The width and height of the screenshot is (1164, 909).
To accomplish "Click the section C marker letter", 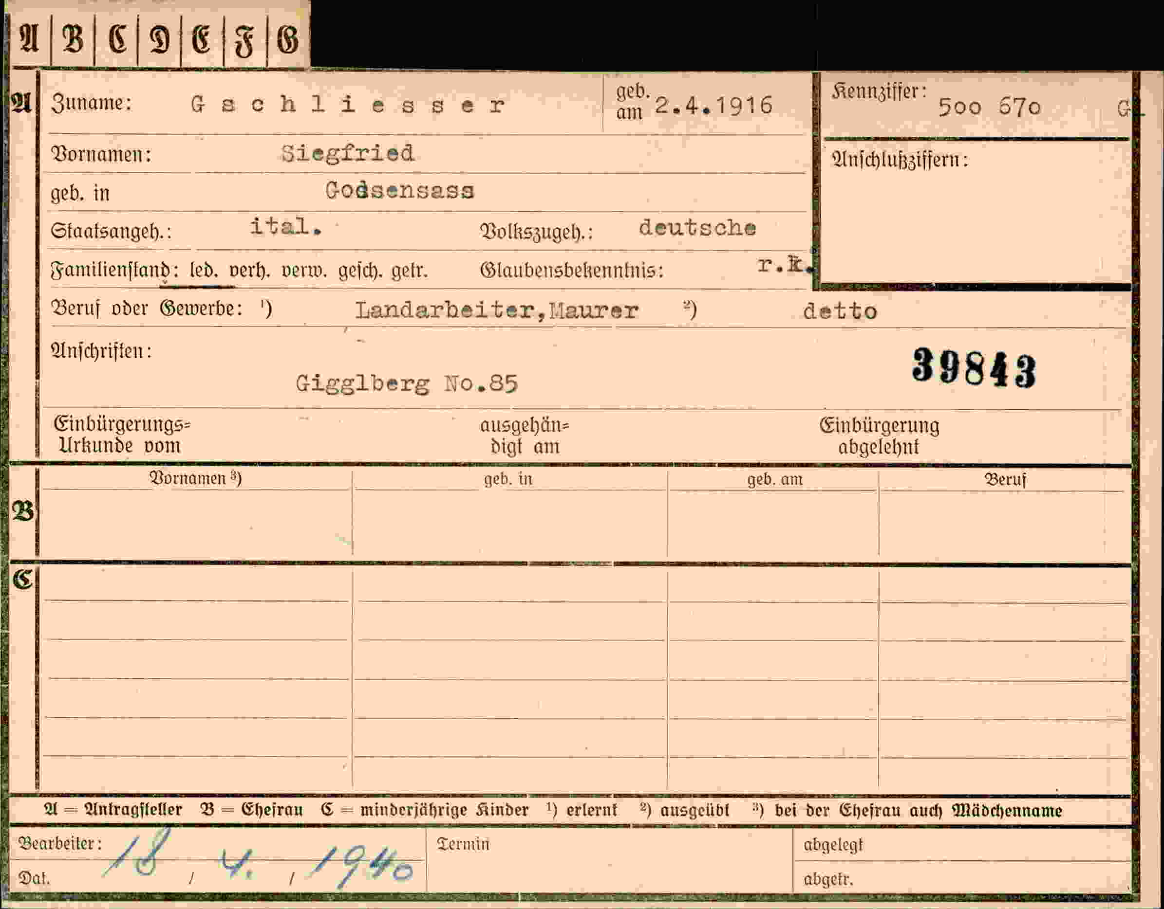I will pyautogui.click(x=23, y=580).
